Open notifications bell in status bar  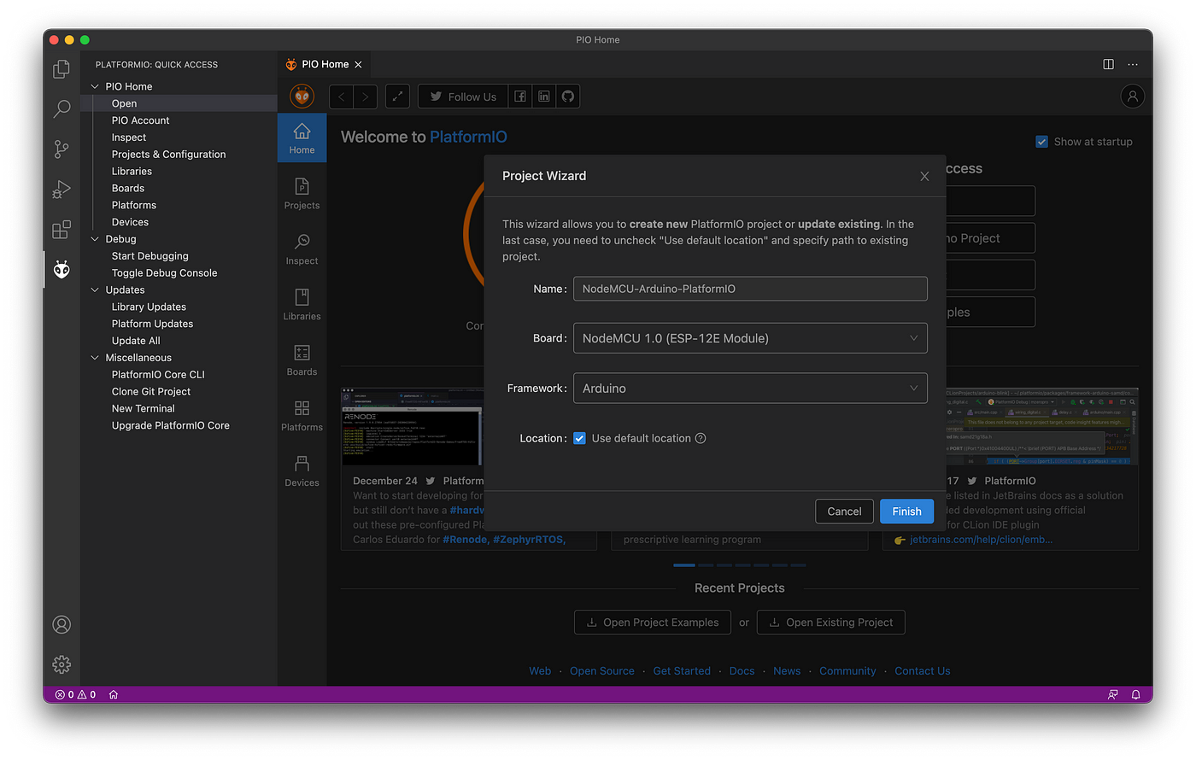[x=1136, y=694]
